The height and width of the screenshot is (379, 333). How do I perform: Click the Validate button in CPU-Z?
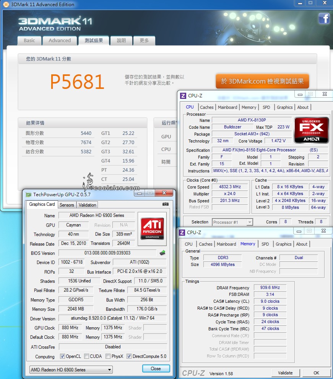click(285, 373)
